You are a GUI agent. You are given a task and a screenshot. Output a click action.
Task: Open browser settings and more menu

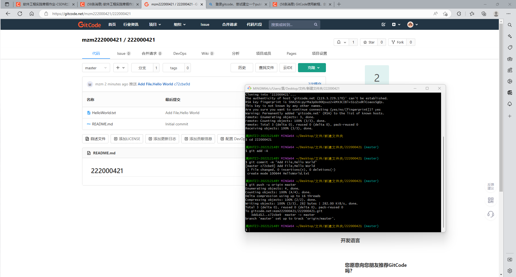(x=508, y=14)
